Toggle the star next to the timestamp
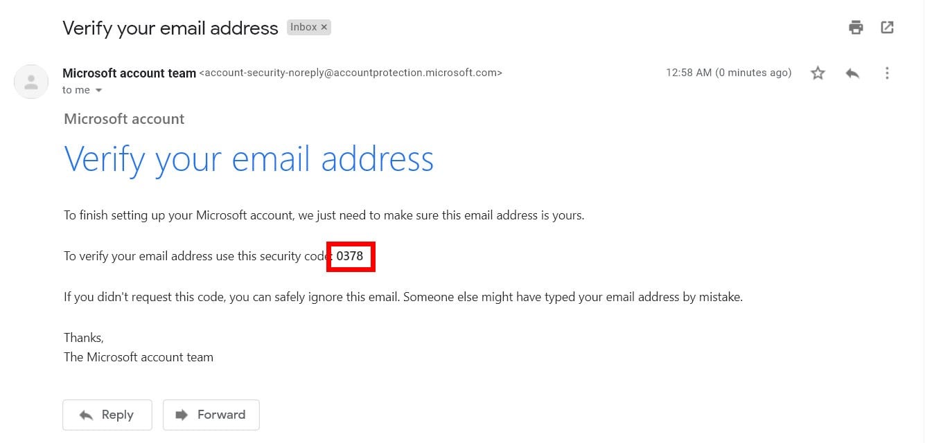 point(818,72)
